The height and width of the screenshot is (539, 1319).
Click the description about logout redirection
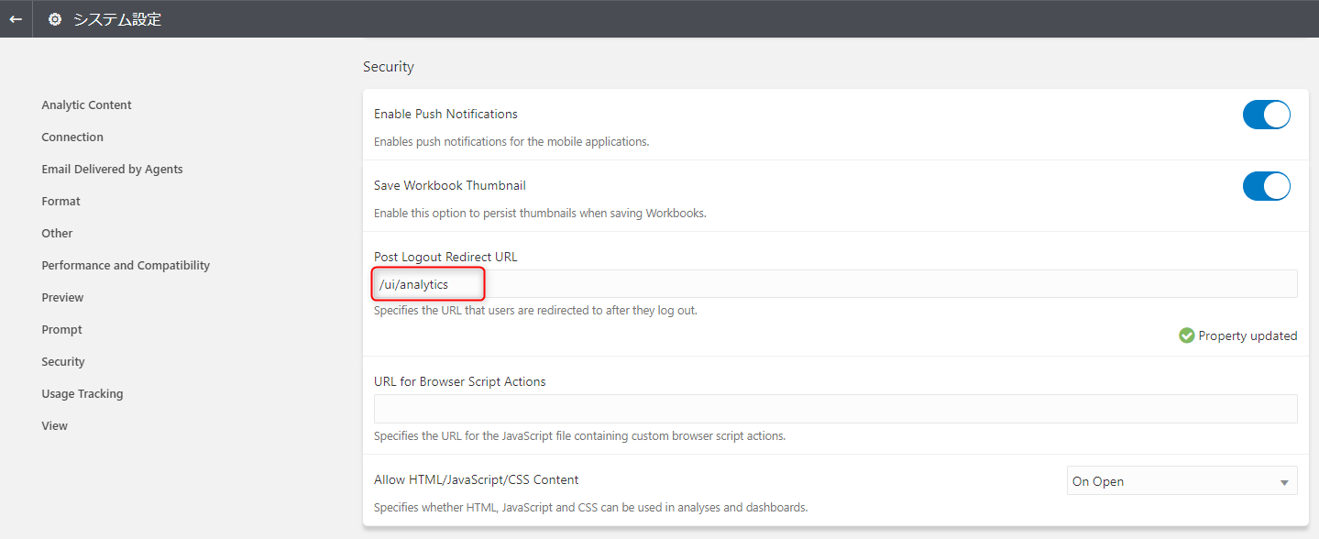(535, 311)
